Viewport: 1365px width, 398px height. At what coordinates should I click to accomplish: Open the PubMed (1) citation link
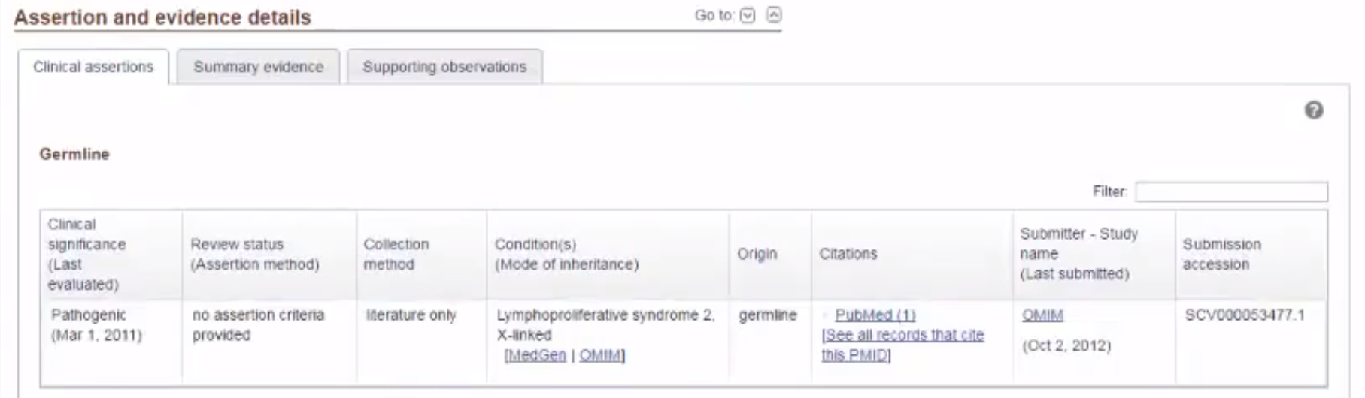tap(875, 315)
